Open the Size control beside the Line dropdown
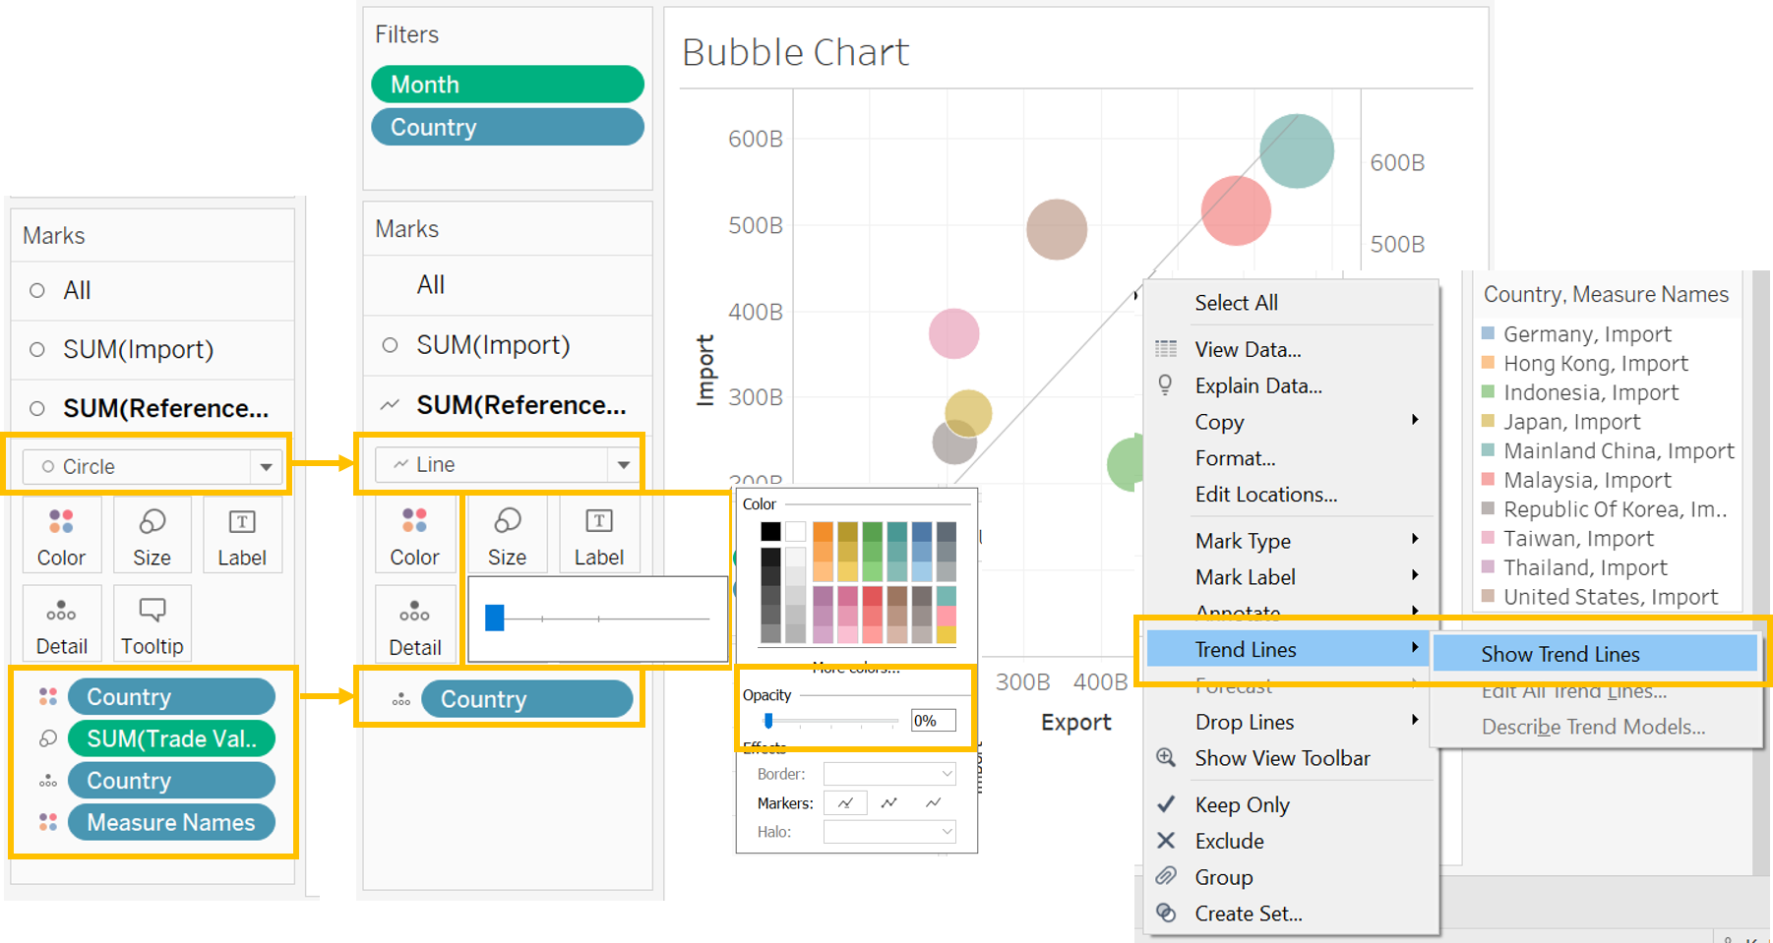Viewport: 1773px width, 943px height. (507, 536)
